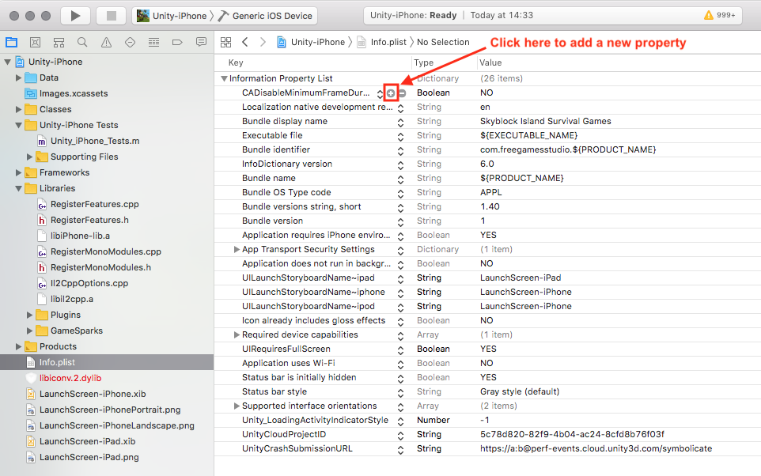Click the Run (play) button
The height and width of the screenshot is (476, 761).
pyautogui.click(x=75, y=16)
